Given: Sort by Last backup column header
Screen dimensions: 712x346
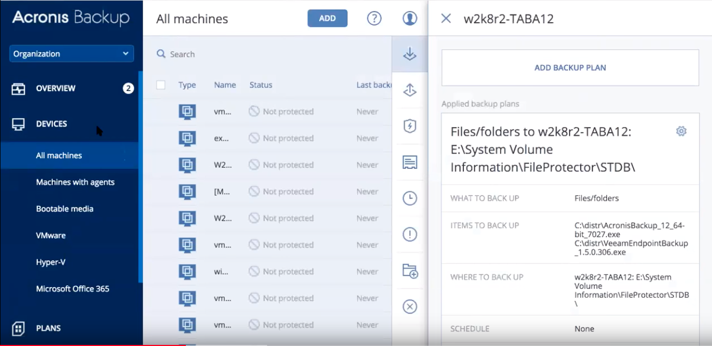Looking at the screenshot, I should coord(374,85).
